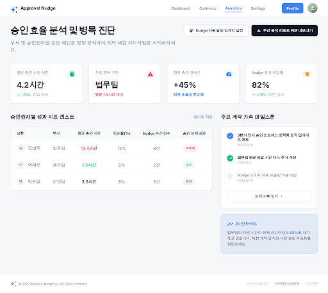Click the first footer link
Viewport: 328px width, 293px height.
tap(258, 283)
